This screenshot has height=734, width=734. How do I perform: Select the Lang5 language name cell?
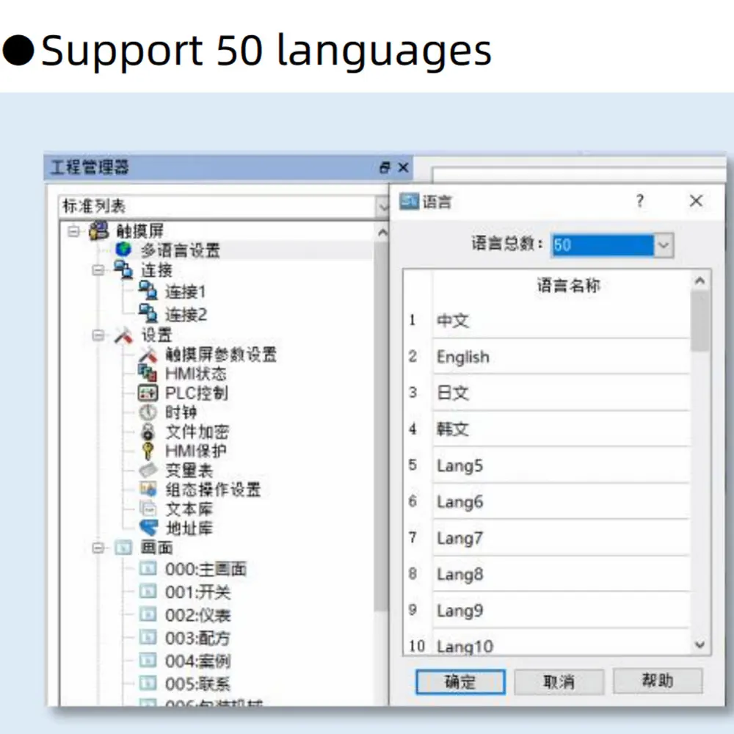562,466
